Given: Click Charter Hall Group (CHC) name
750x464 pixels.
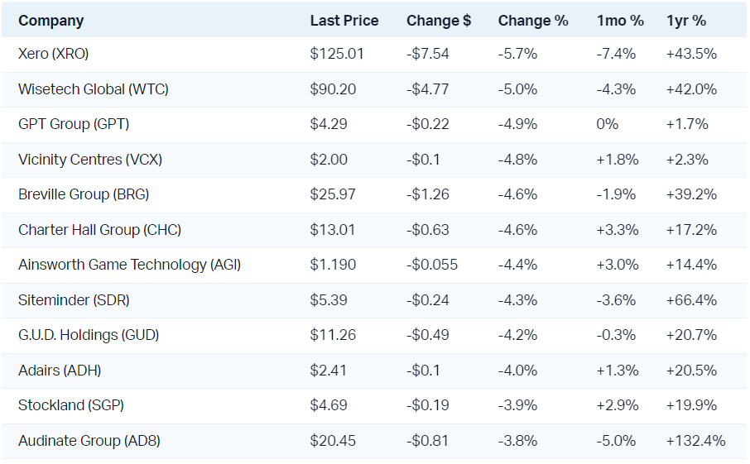Looking at the screenshot, I should pos(99,230).
